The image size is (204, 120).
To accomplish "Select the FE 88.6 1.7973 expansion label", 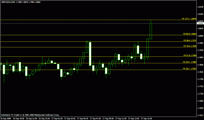I will [190, 40].
